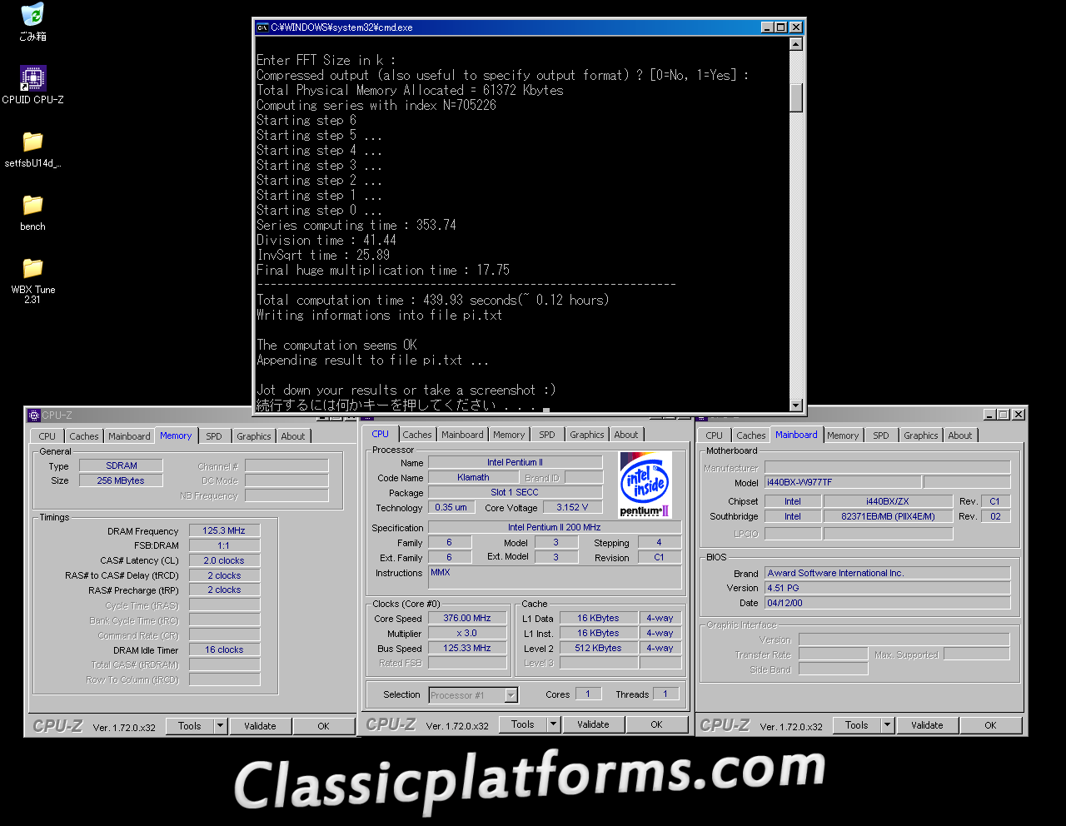Open Tools dropdown arrow in CPU window
This screenshot has width=1066, height=826.
554,724
